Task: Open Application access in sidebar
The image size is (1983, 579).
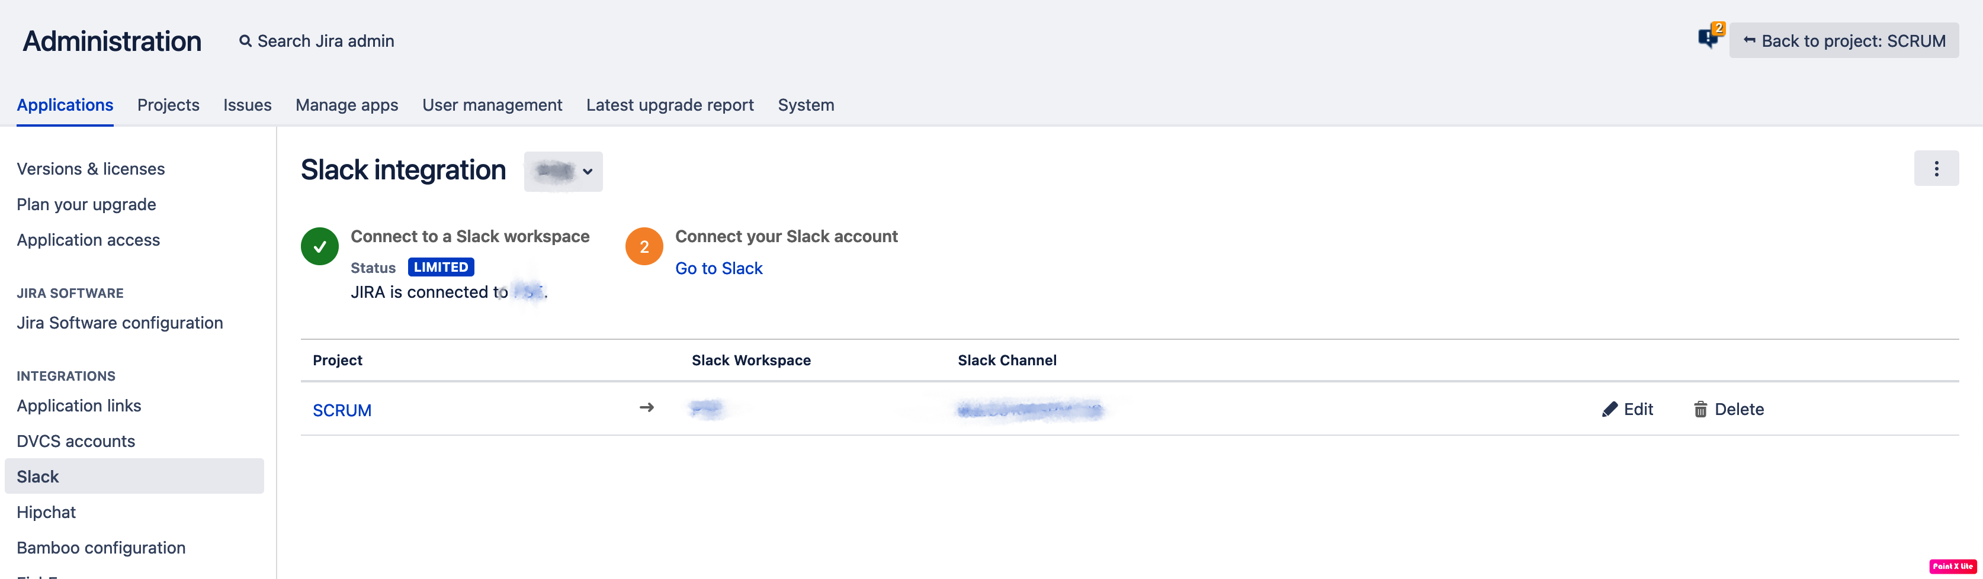Action: pos(88,239)
